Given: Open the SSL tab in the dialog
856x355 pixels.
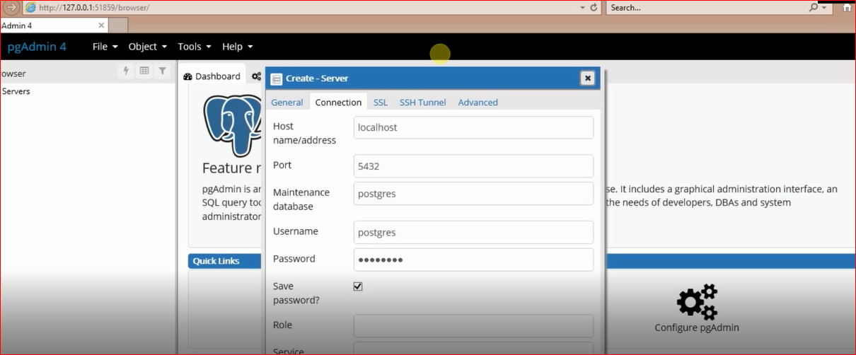Looking at the screenshot, I should tap(381, 103).
